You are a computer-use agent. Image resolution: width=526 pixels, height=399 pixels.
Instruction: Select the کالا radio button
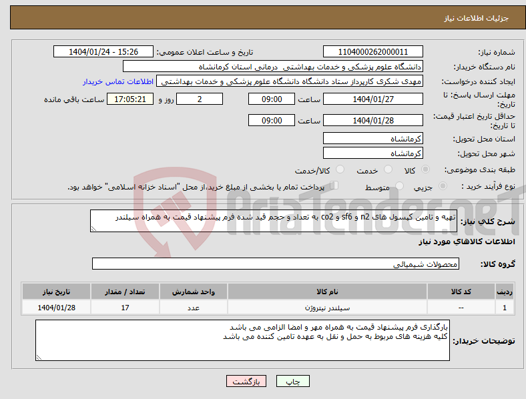pos(425,169)
